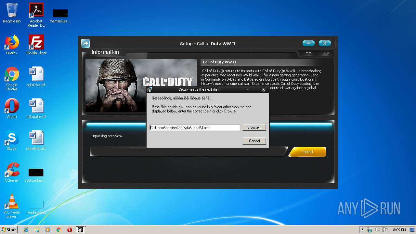Go to next info page arrows

pos(326,53)
